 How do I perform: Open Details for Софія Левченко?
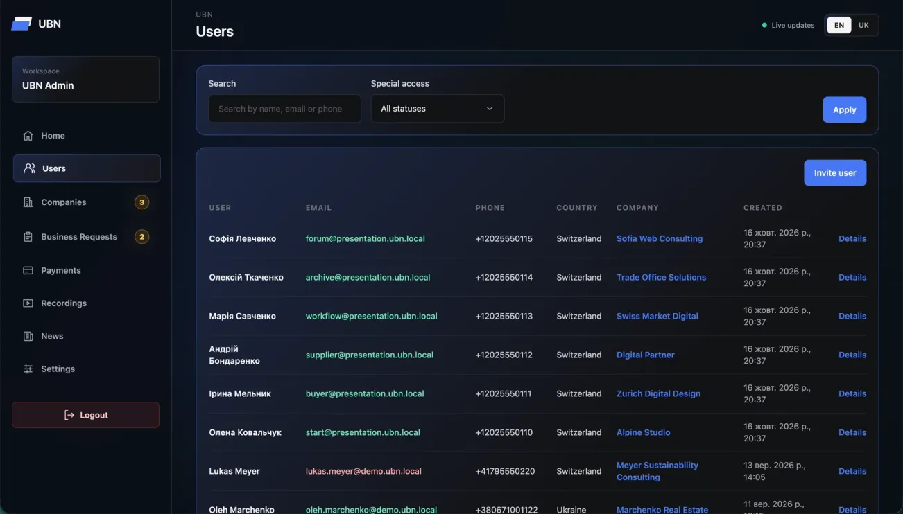point(852,238)
